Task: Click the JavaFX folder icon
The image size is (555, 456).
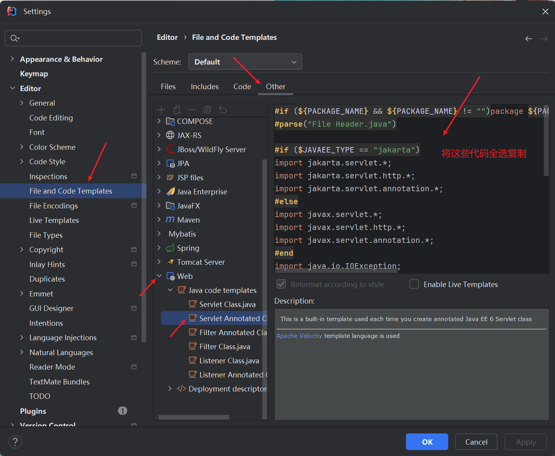Action: pyautogui.click(x=170, y=206)
